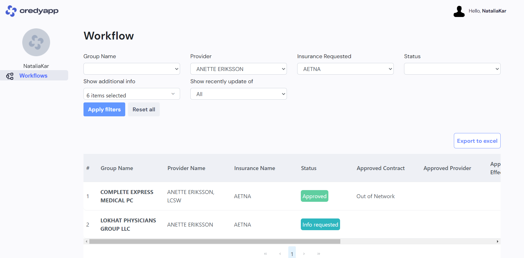Click the Out of Network cell
524x258 pixels.
click(x=375, y=196)
